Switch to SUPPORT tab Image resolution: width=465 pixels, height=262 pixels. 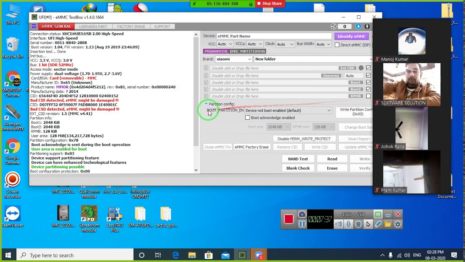coord(162,27)
